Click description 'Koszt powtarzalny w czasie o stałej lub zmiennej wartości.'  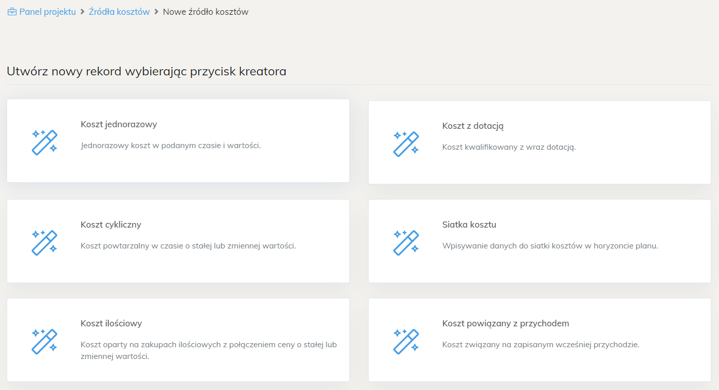(188, 246)
